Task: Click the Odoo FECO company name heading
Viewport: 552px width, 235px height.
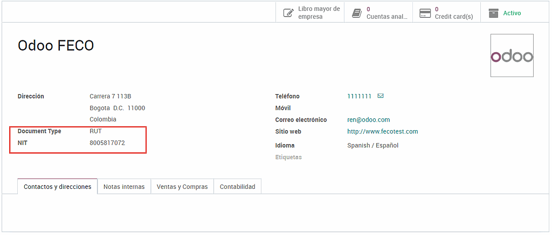Action: (56, 46)
